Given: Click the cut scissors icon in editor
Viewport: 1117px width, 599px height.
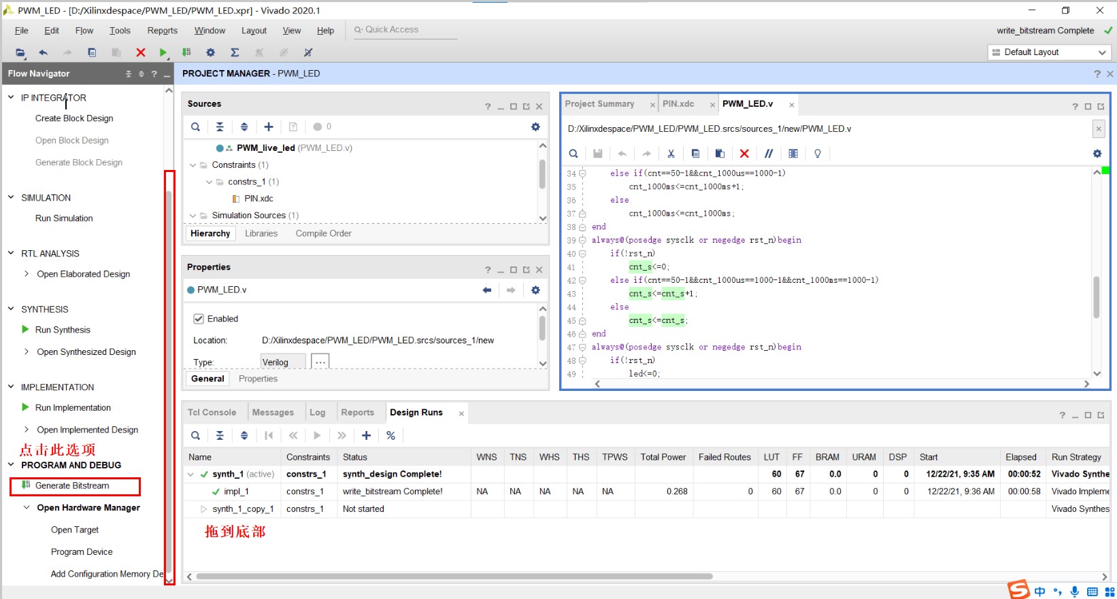Looking at the screenshot, I should 671,154.
